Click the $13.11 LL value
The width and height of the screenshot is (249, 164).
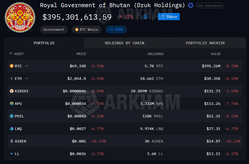[213, 154]
